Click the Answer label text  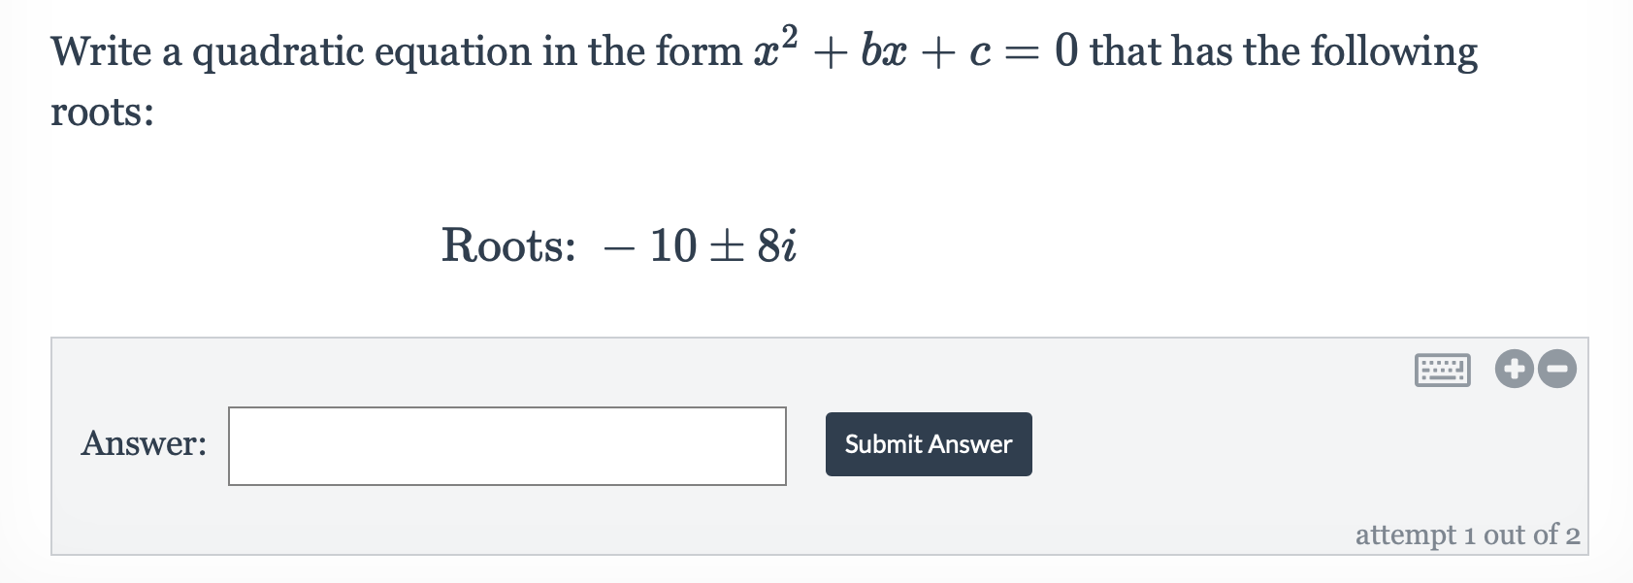tap(144, 444)
